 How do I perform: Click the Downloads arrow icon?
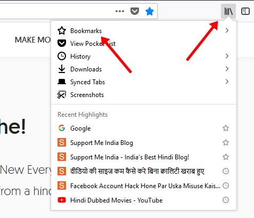tap(62, 69)
